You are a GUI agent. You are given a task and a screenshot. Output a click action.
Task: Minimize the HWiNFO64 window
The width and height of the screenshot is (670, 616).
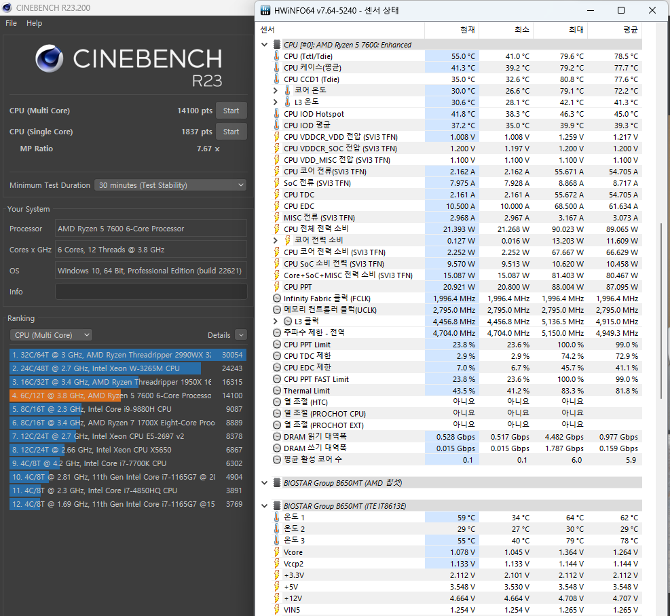591,10
